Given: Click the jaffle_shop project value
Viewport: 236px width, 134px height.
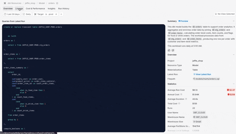Looking at the screenshot, I should coord(198,61).
